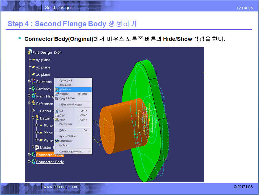Select the underlined Connector Body tree item
The height and width of the screenshot is (195, 259).
click(x=50, y=162)
